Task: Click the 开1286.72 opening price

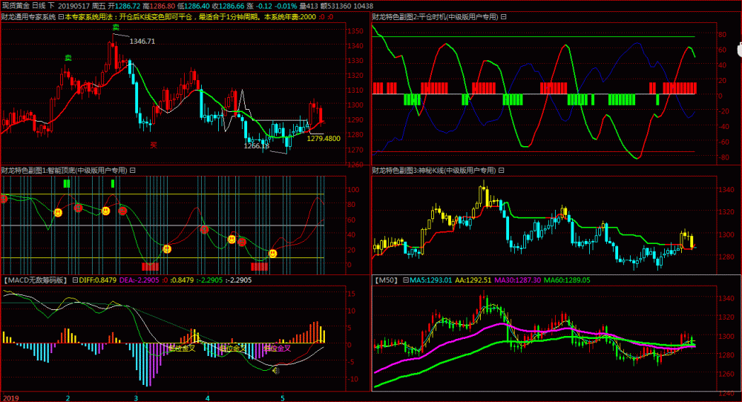Action: click(124, 6)
